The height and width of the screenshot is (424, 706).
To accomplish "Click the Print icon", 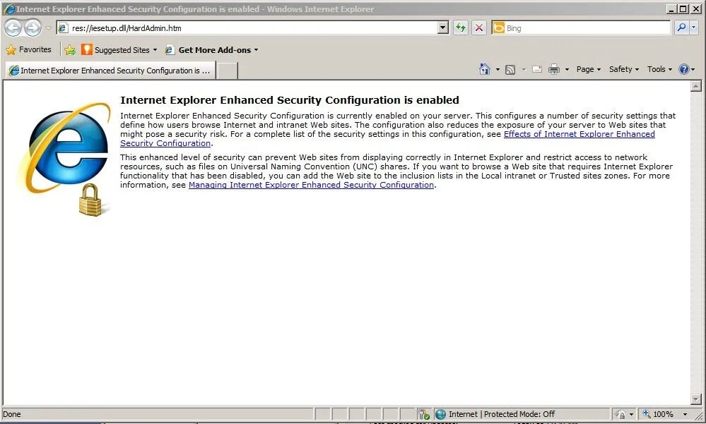I will click(555, 69).
